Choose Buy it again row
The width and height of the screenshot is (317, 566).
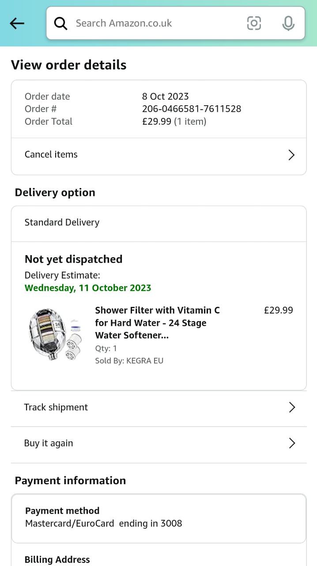pos(49,443)
